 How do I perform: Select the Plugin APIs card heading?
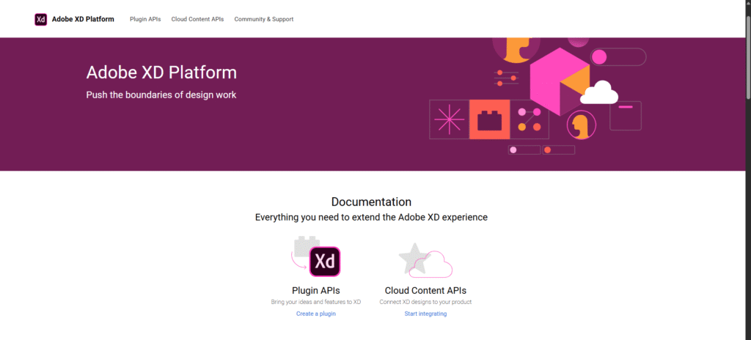(x=315, y=291)
